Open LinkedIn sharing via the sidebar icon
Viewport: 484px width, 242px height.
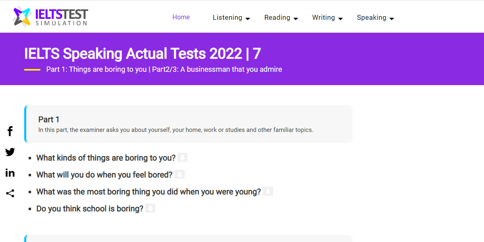(x=10, y=173)
